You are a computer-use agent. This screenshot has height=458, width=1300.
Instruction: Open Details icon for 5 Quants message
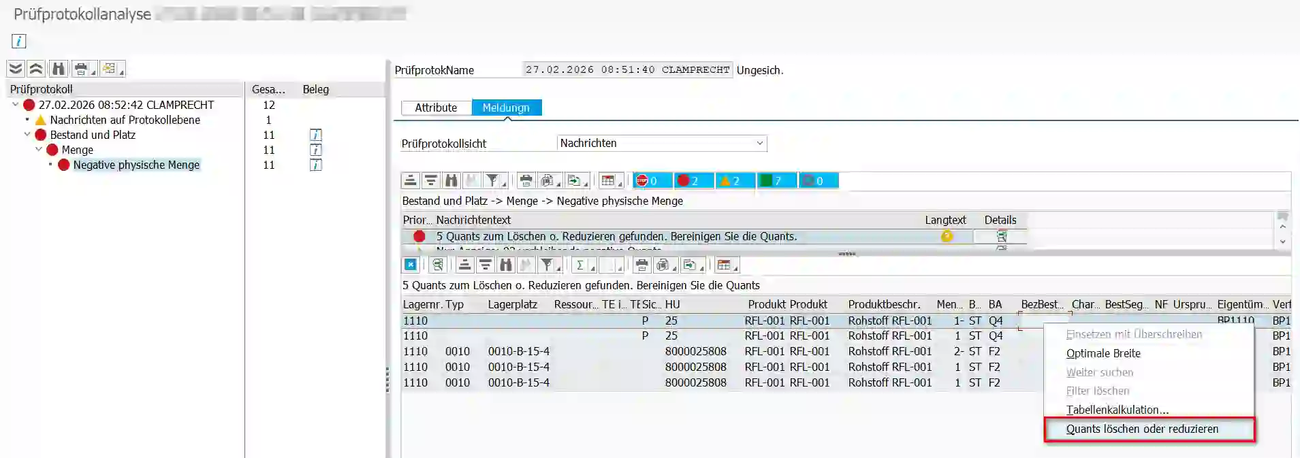(1001, 237)
